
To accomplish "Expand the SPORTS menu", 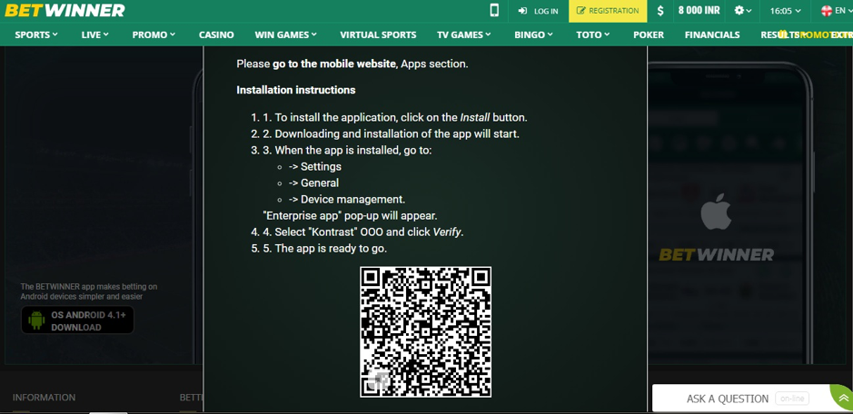I will pyautogui.click(x=36, y=34).
